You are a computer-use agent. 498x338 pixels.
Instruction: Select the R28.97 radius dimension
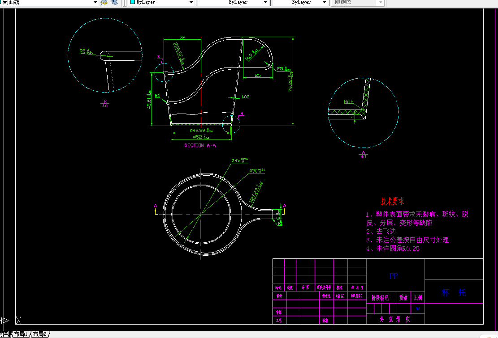point(179,54)
